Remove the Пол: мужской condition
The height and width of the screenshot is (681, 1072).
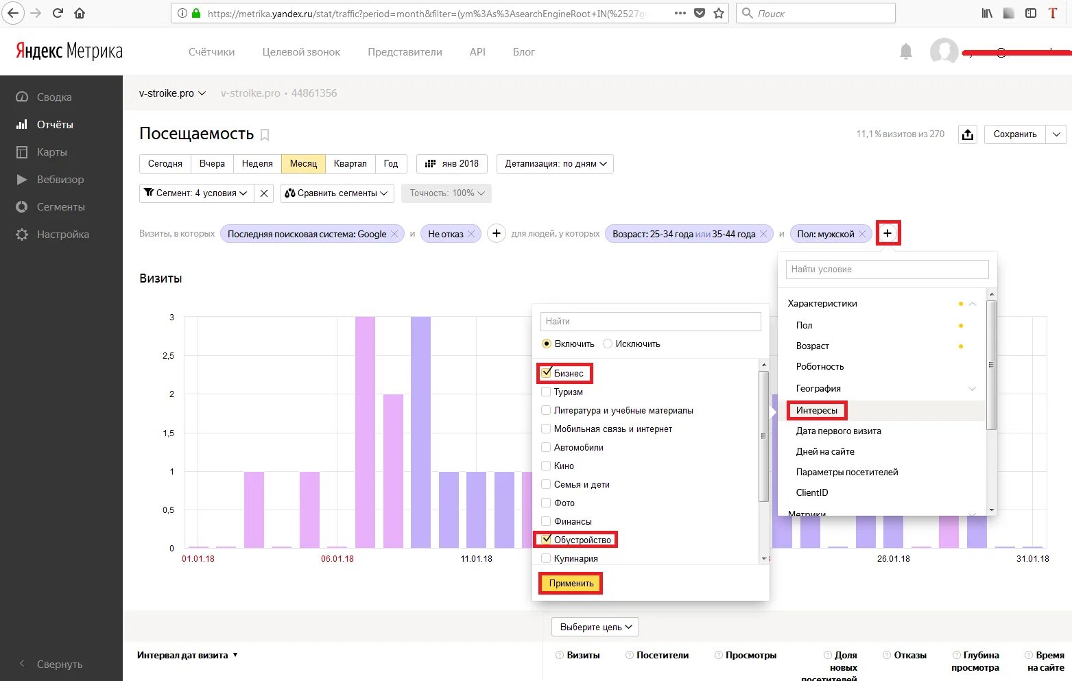click(862, 234)
